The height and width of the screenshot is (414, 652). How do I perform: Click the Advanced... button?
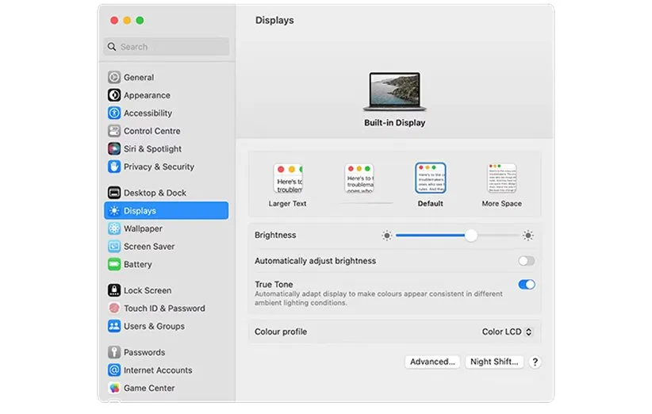(432, 362)
